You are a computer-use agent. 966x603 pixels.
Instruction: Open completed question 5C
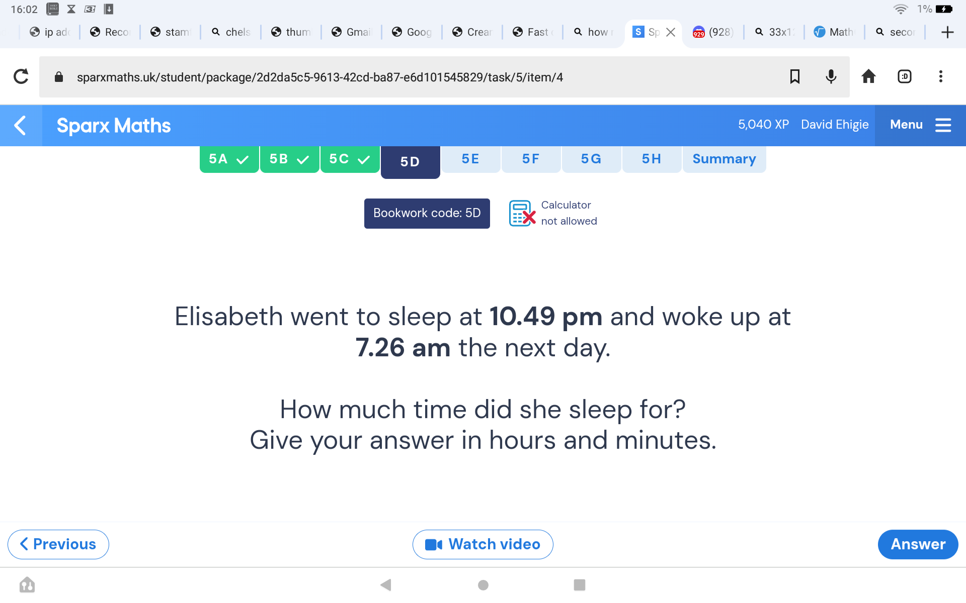coord(350,159)
